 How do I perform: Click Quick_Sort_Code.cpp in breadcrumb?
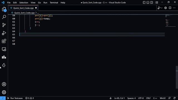coord(24,13)
